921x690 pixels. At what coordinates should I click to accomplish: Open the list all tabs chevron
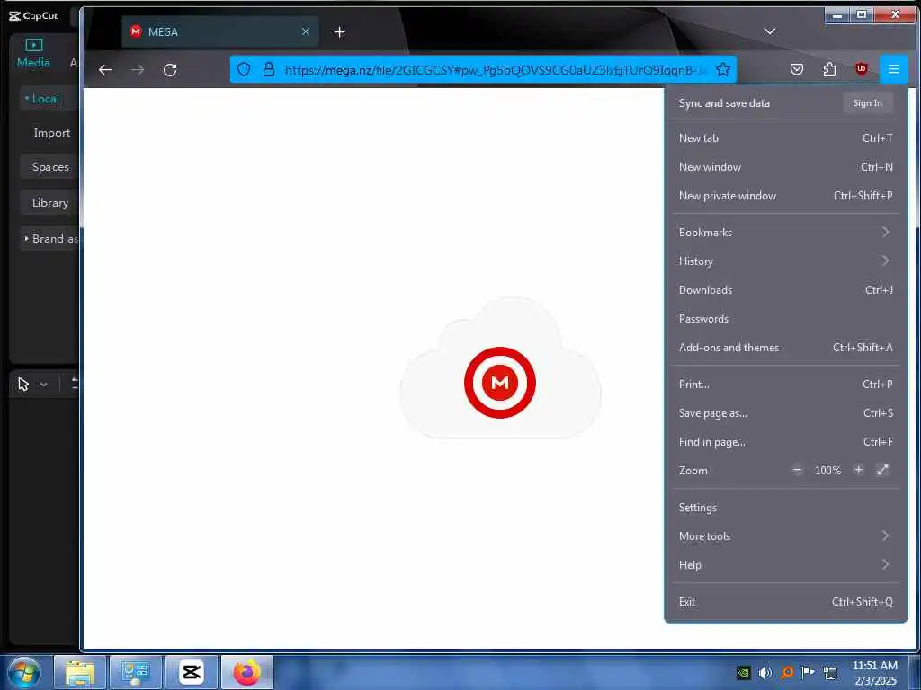coord(770,31)
